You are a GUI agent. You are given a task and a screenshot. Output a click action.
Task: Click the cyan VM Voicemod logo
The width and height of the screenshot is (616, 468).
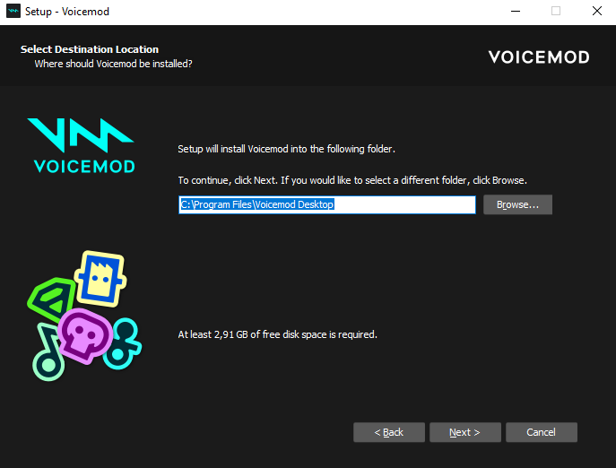tap(82, 145)
